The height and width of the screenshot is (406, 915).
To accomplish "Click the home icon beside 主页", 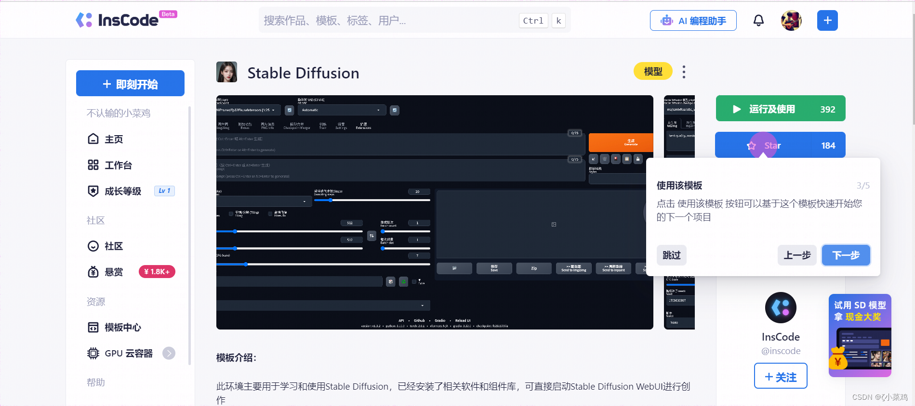I will pyautogui.click(x=93, y=139).
